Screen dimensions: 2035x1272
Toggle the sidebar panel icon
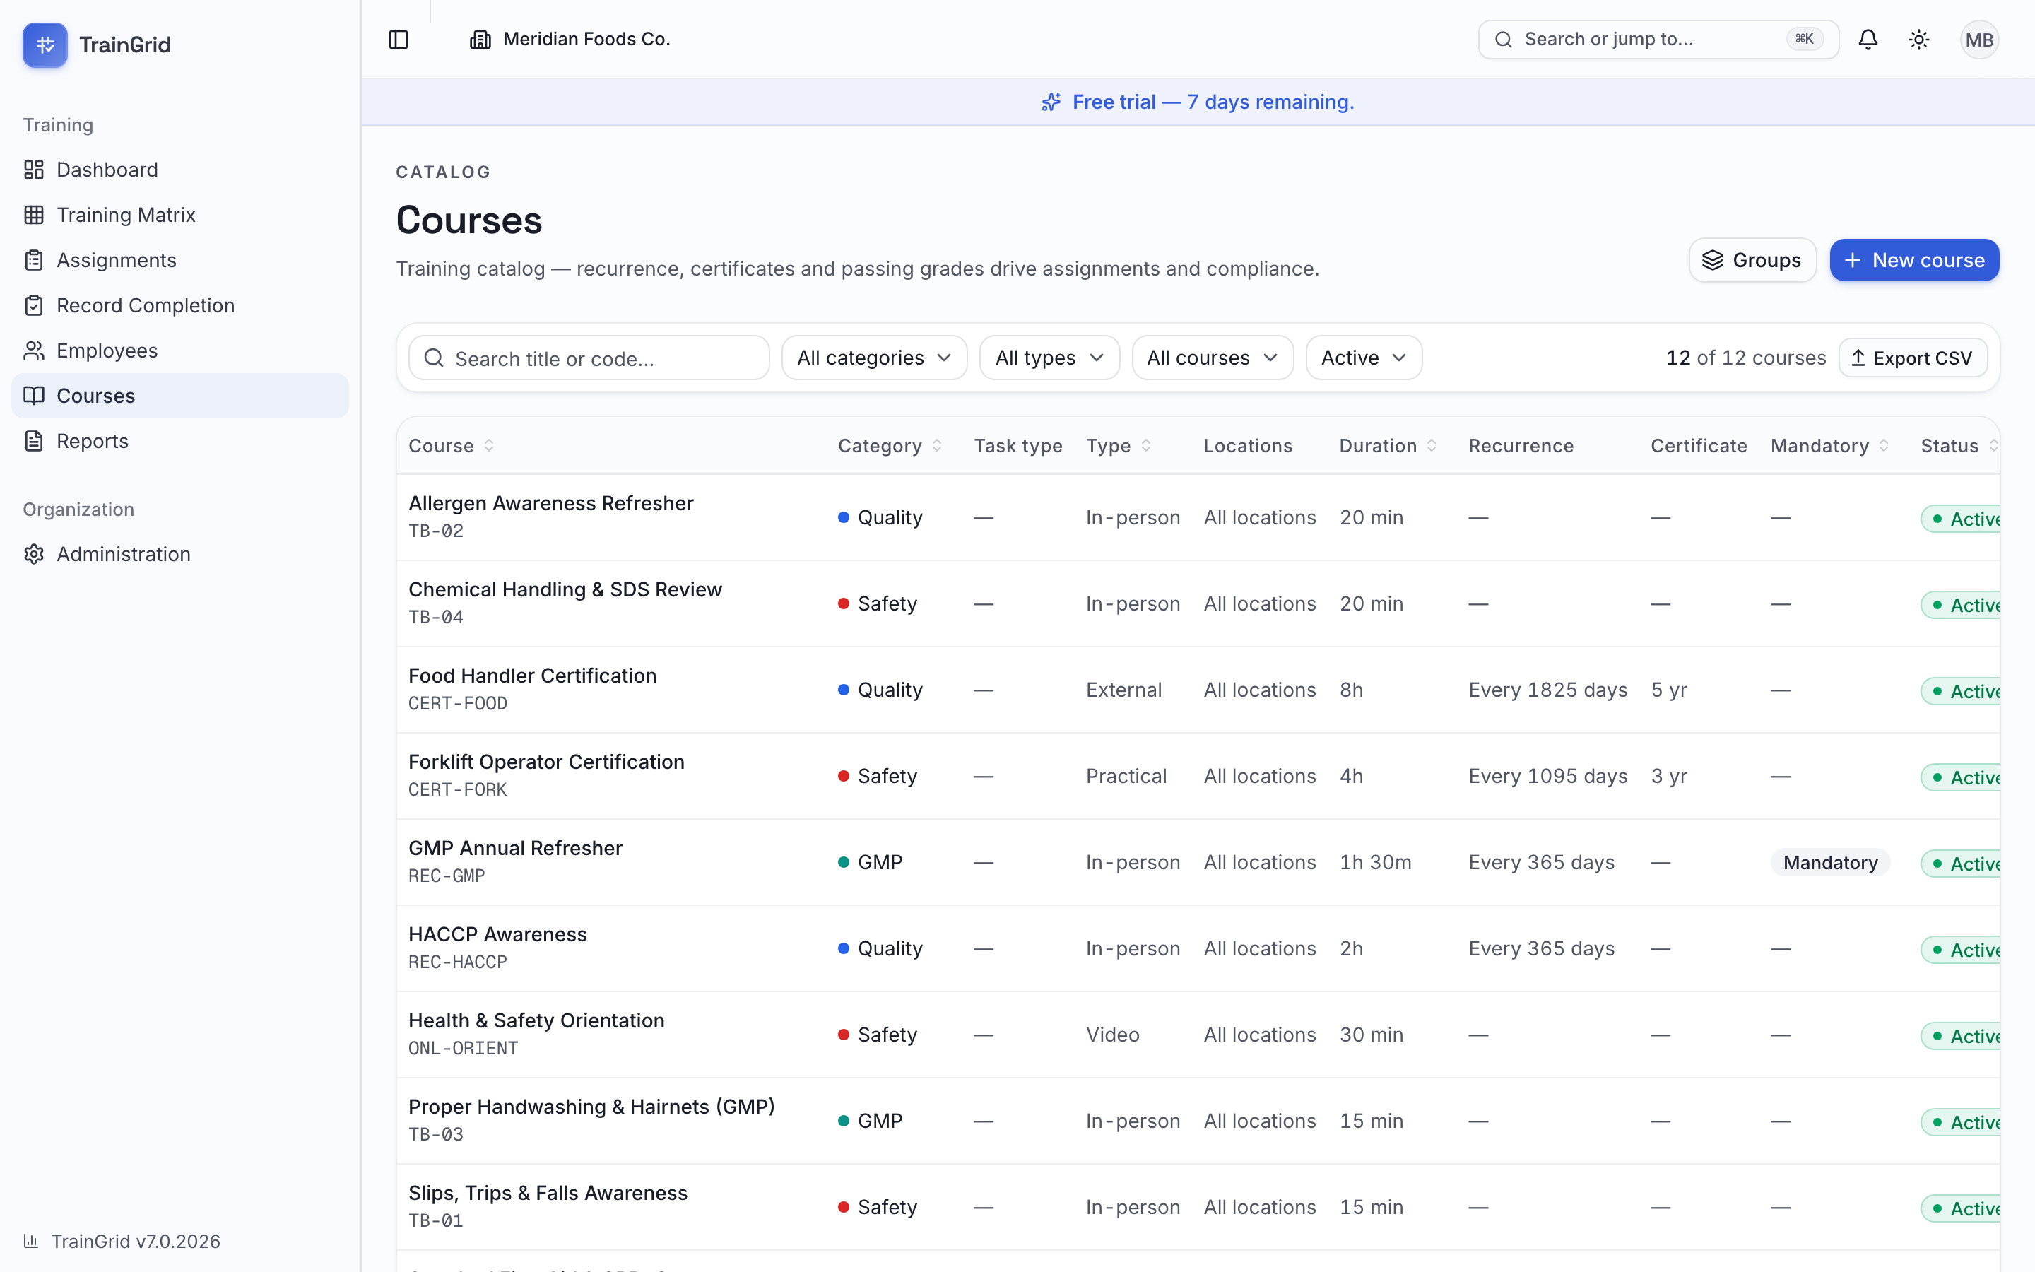(399, 40)
